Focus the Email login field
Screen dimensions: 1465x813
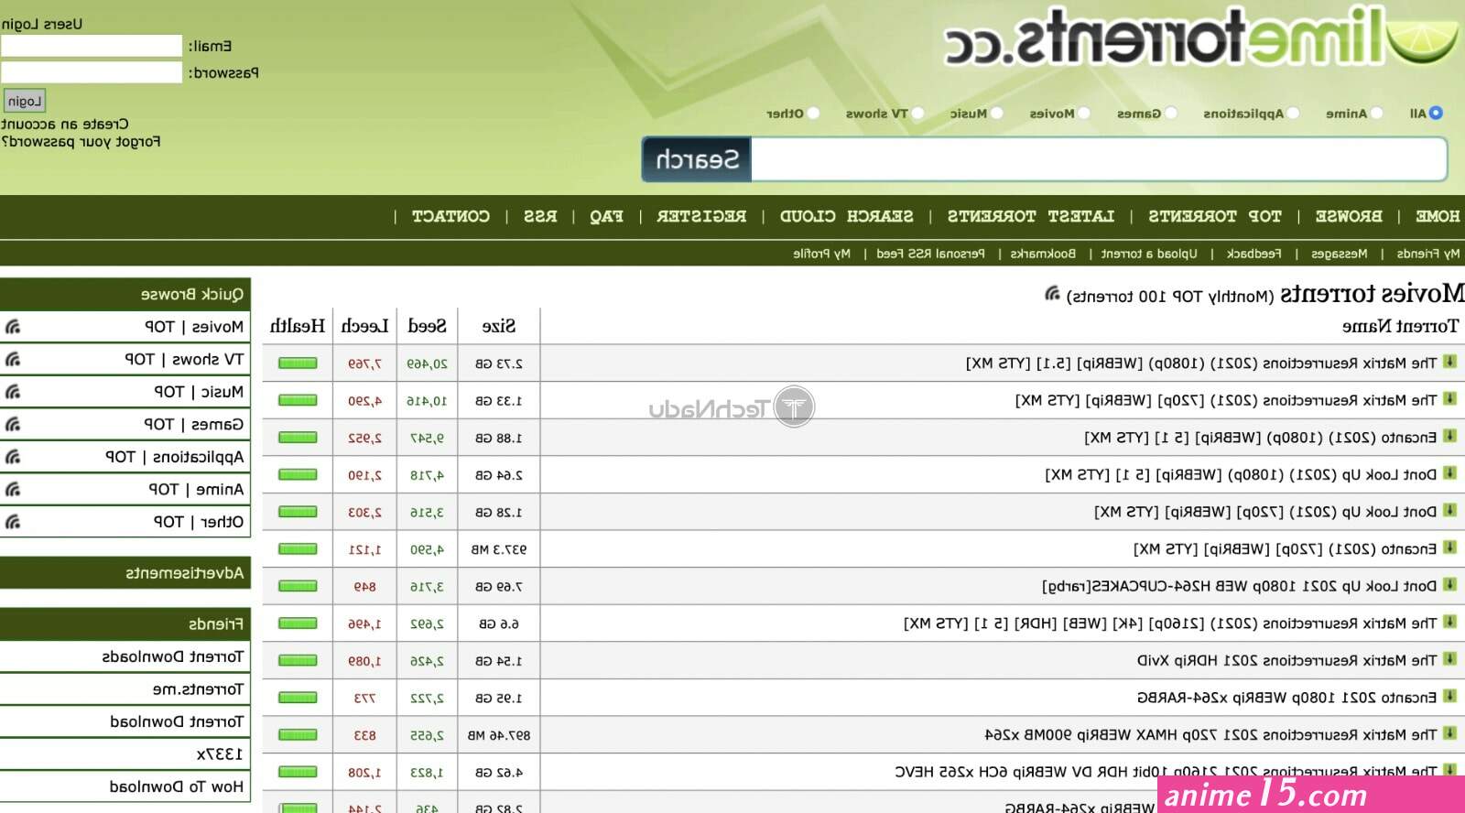(x=92, y=46)
